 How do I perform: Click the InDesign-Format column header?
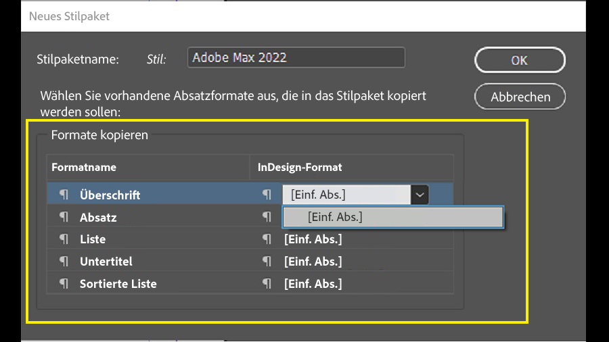pos(300,167)
